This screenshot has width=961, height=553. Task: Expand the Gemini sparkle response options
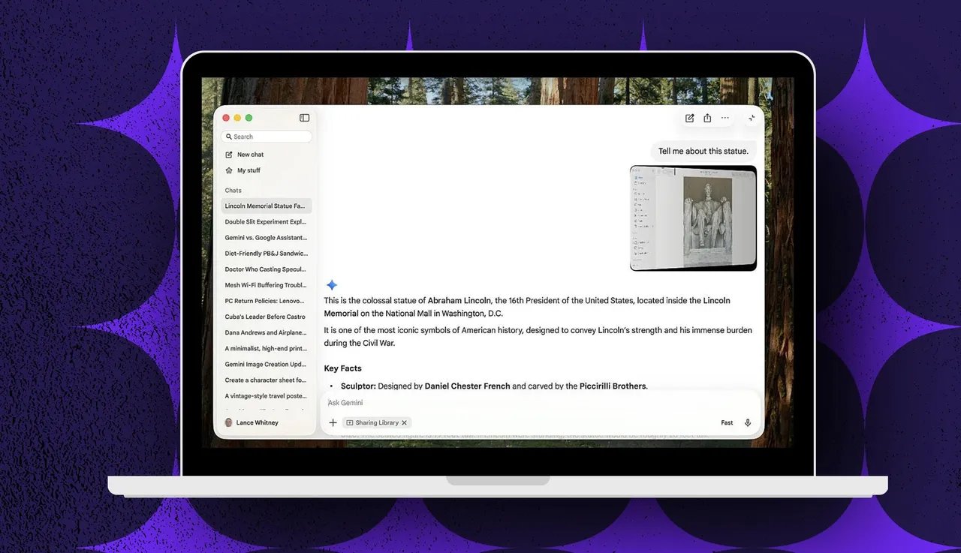[x=331, y=284]
